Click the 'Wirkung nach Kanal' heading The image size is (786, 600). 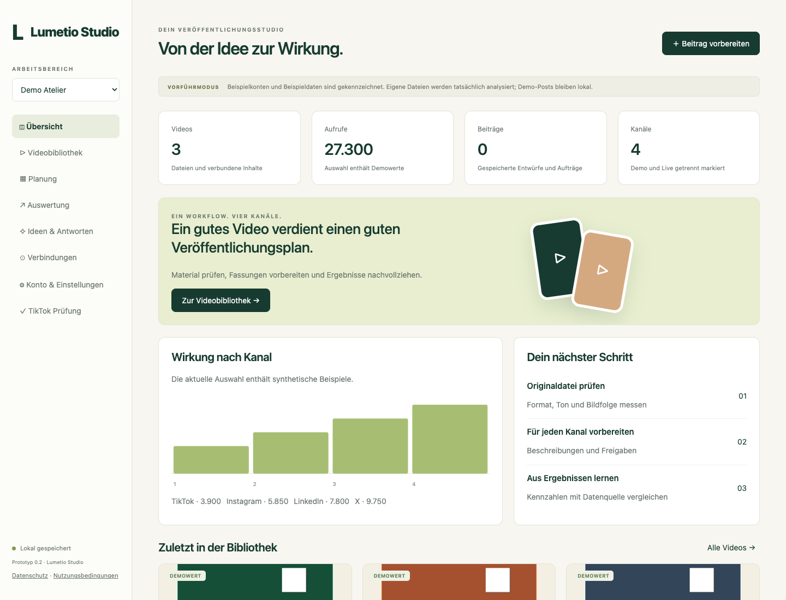pos(222,357)
